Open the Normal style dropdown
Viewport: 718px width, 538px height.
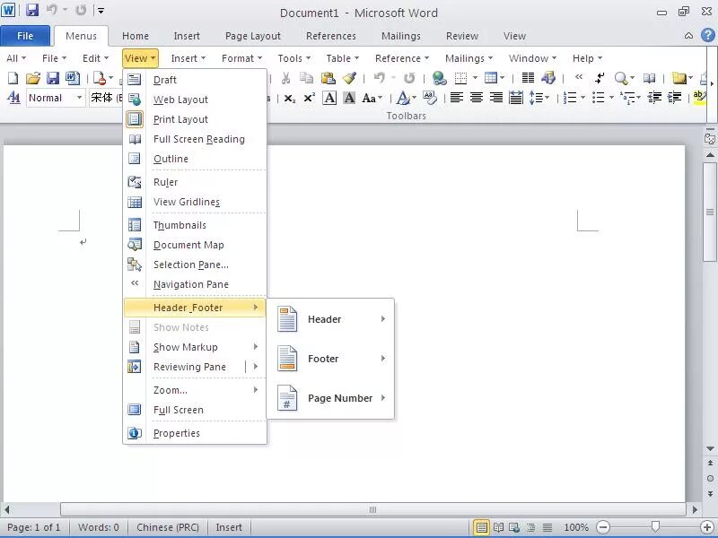tap(79, 98)
